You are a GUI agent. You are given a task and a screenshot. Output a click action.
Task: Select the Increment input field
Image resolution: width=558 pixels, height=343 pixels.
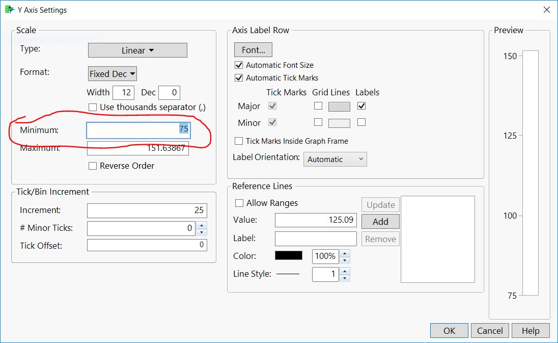click(147, 210)
